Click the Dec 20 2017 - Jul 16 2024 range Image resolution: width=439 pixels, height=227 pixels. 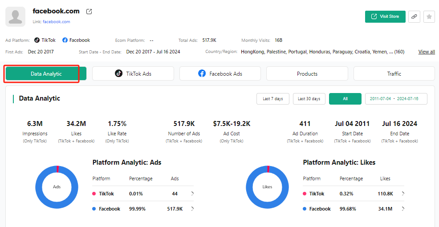(x=153, y=52)
